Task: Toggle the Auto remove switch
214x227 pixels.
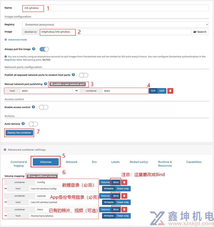Action: click(x=33, y=124)
